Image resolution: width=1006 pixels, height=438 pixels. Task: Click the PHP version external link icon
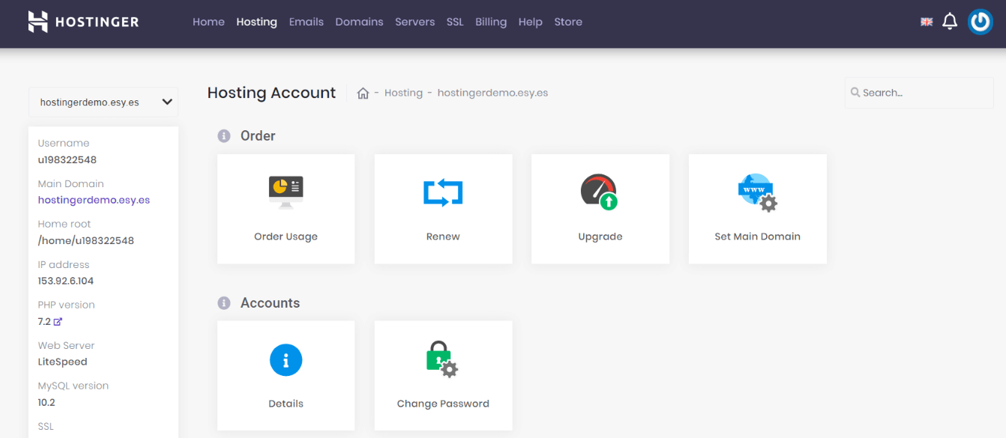(x=58, y=322)
